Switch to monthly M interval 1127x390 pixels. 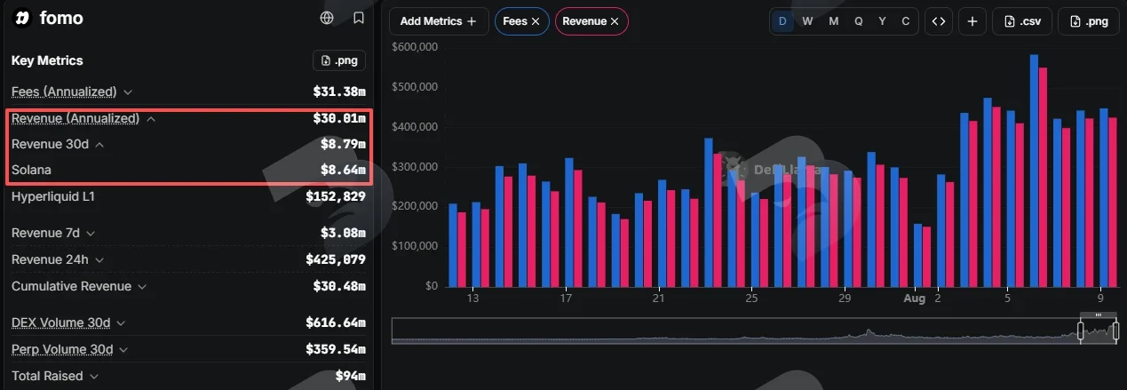[833, 21]
